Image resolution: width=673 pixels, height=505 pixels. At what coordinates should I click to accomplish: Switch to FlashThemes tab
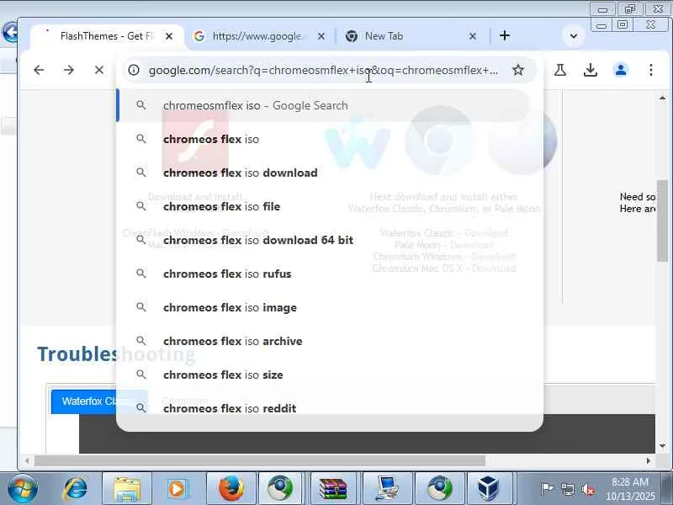(x=106, y=36)
